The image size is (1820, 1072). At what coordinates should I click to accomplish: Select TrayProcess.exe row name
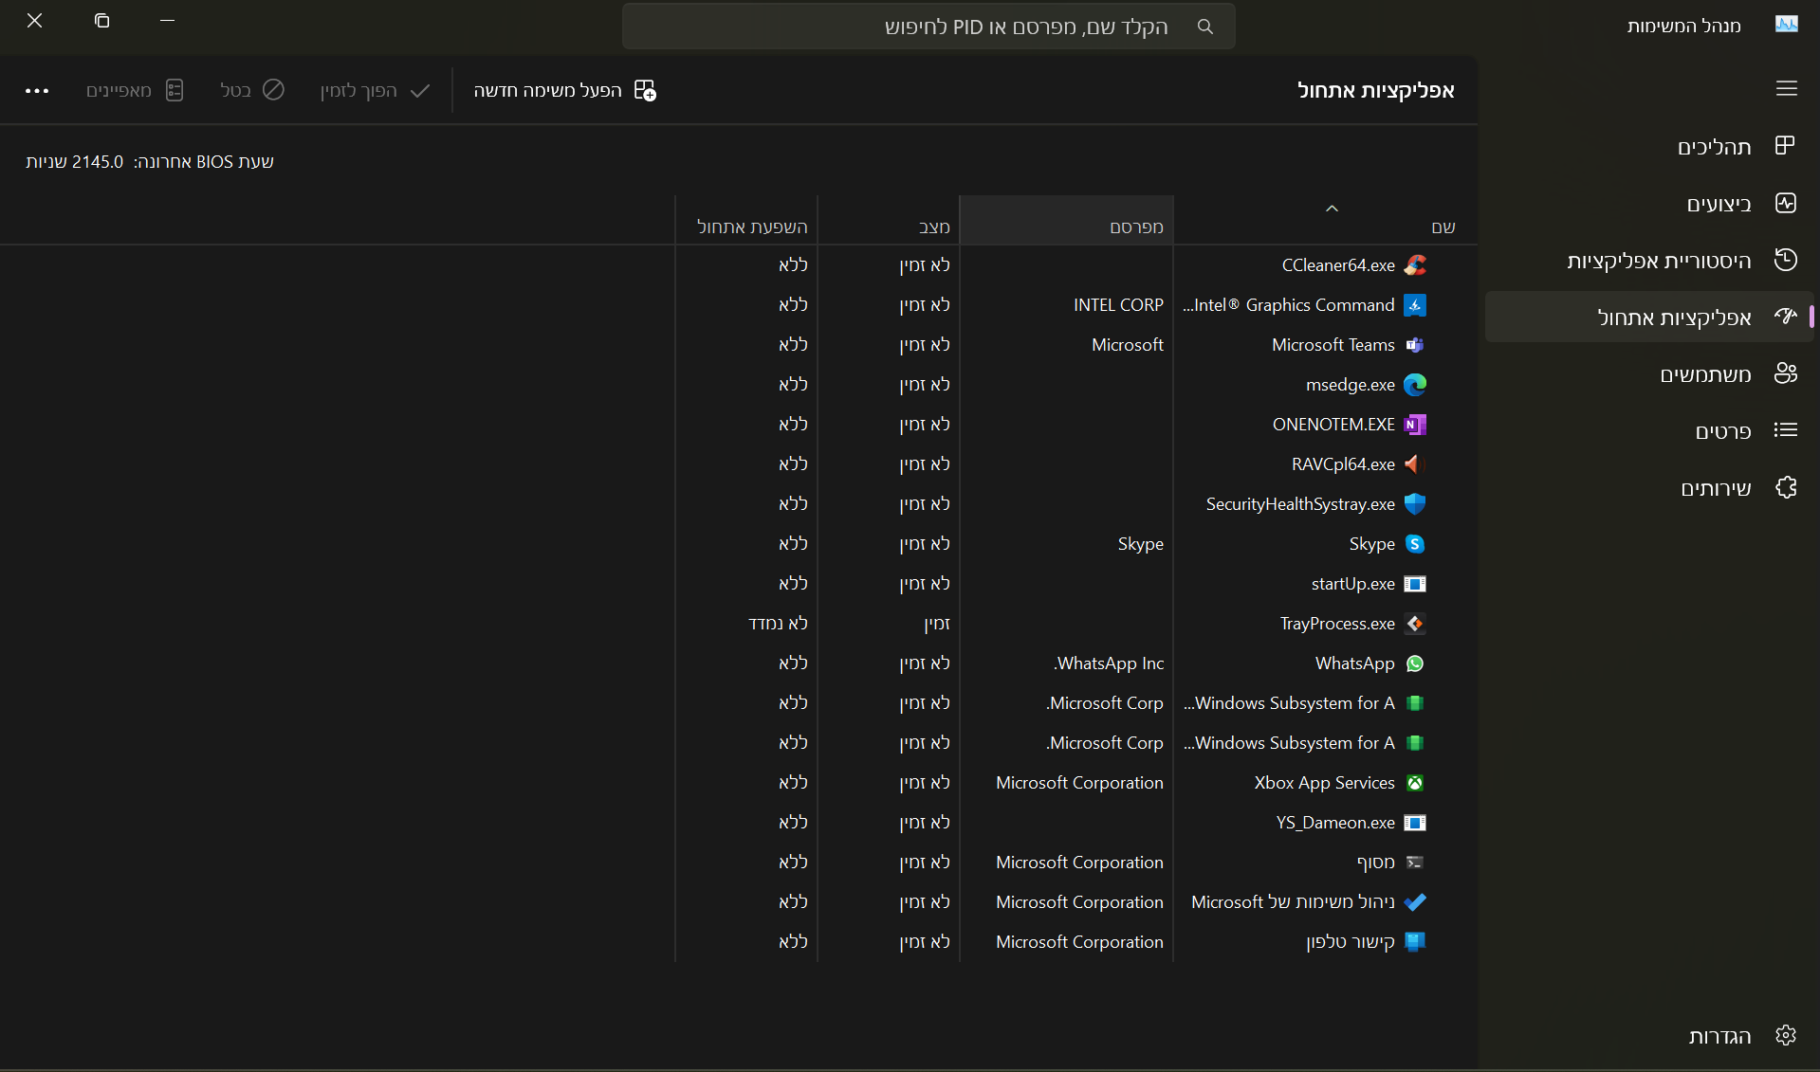pyautogui.click(x=1337, y=624)
